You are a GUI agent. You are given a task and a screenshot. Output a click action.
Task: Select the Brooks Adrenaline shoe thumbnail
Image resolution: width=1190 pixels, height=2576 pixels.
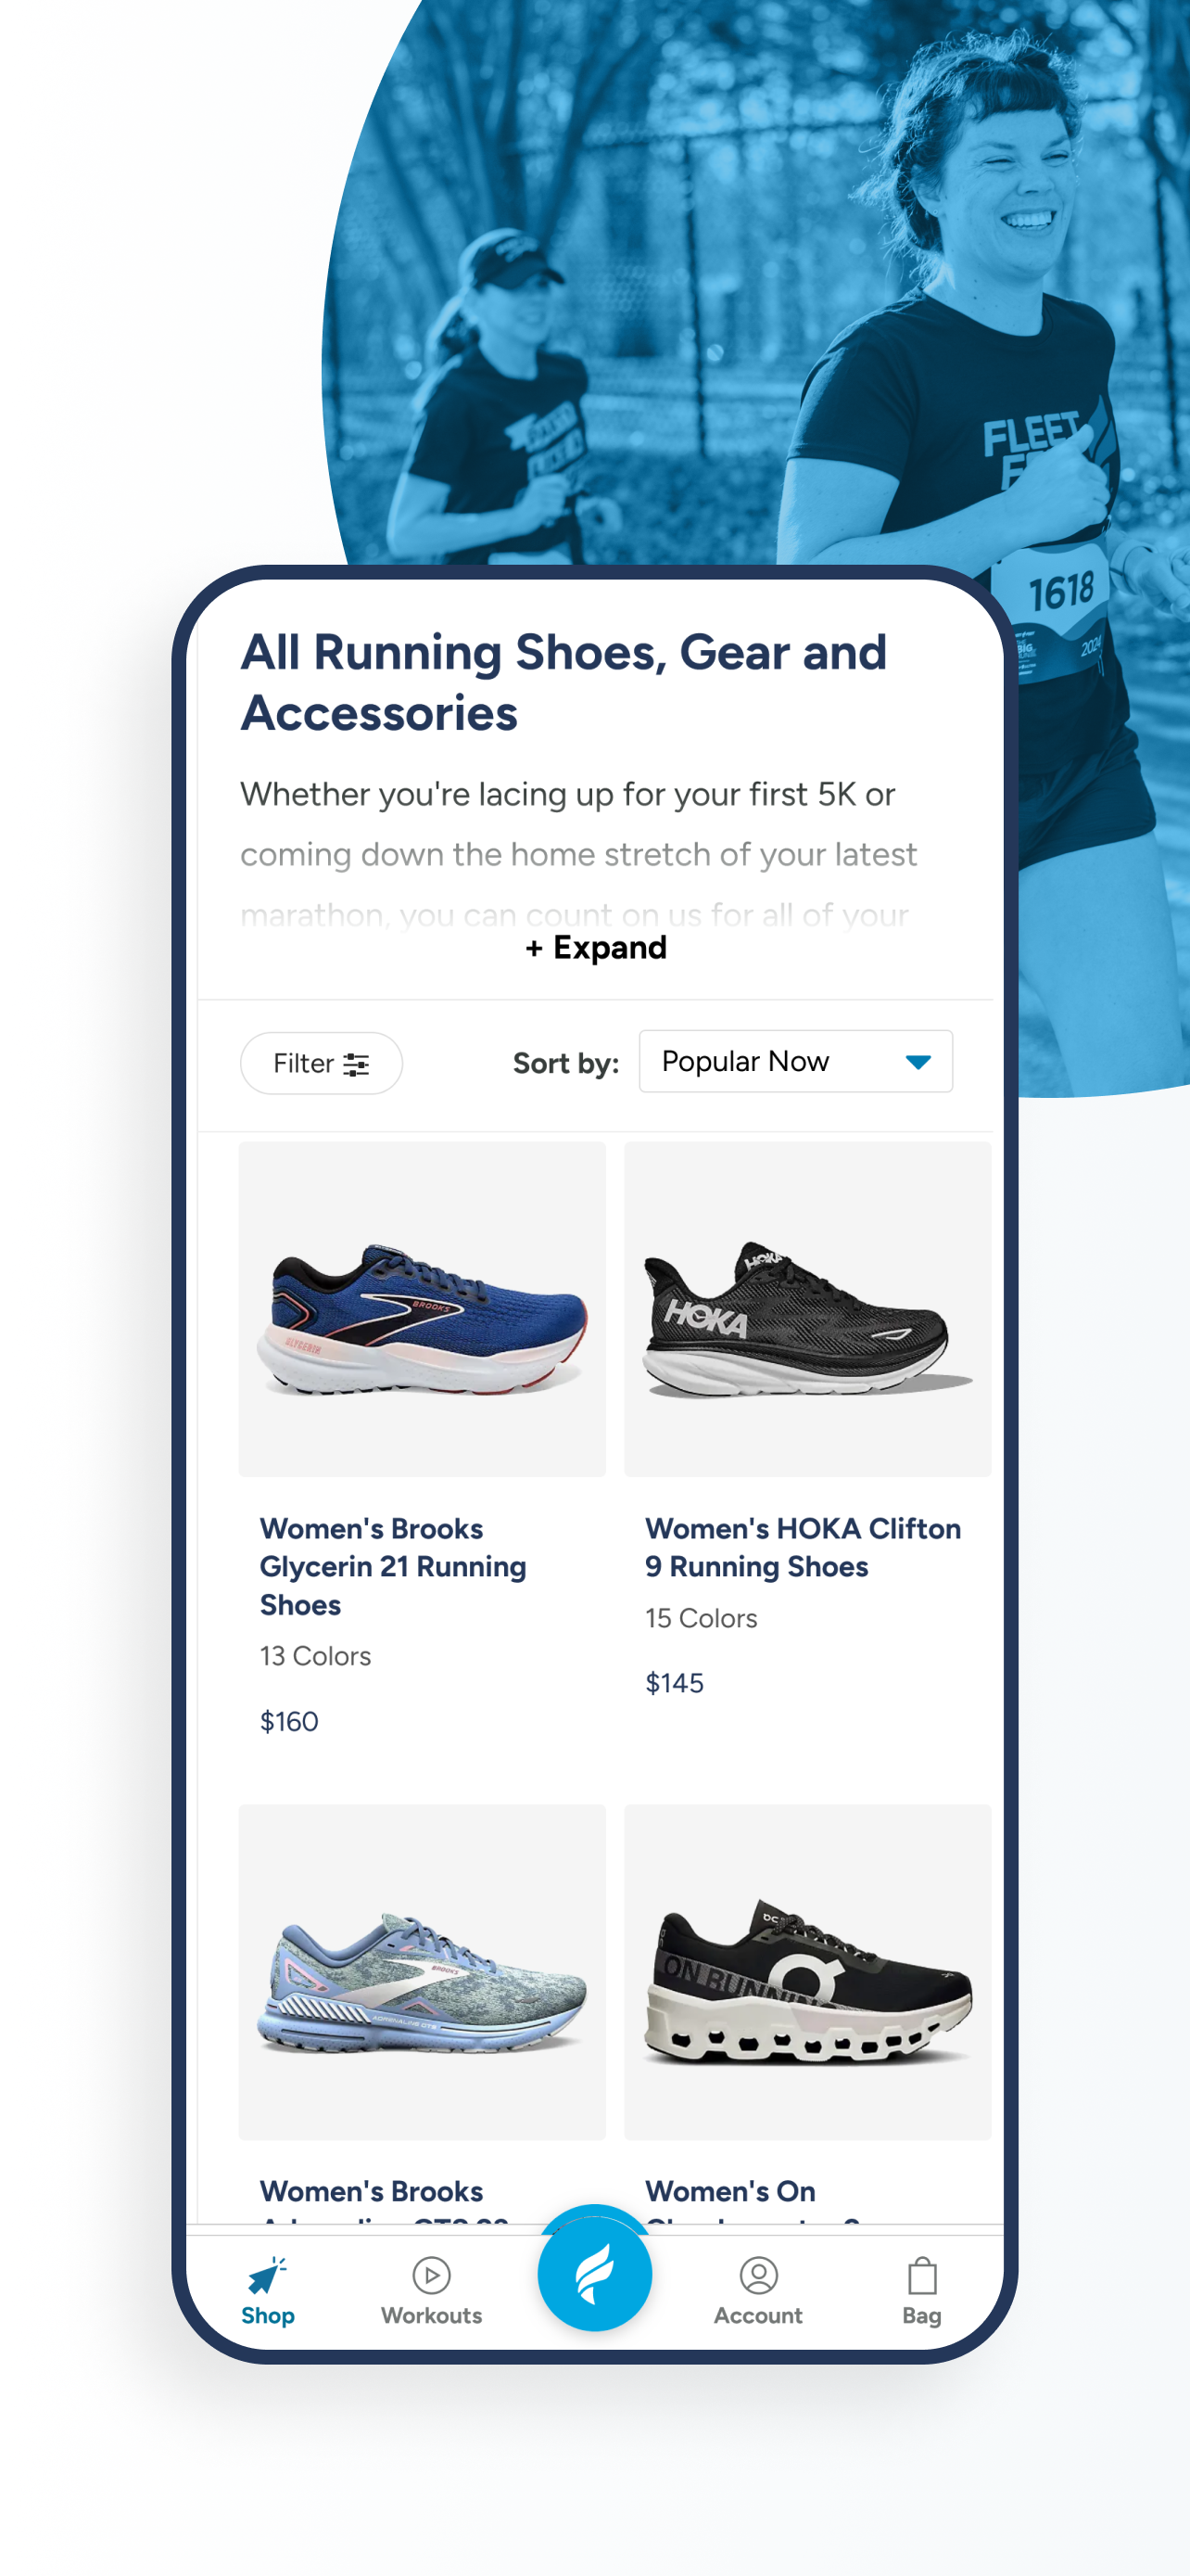(x=422, y=1972)
